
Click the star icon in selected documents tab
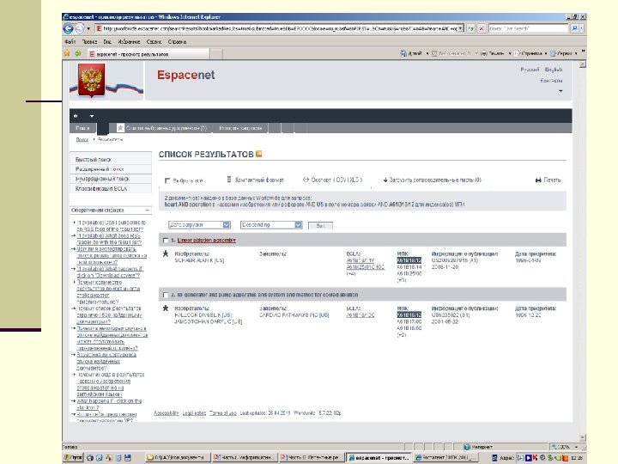tap(121, 128)
